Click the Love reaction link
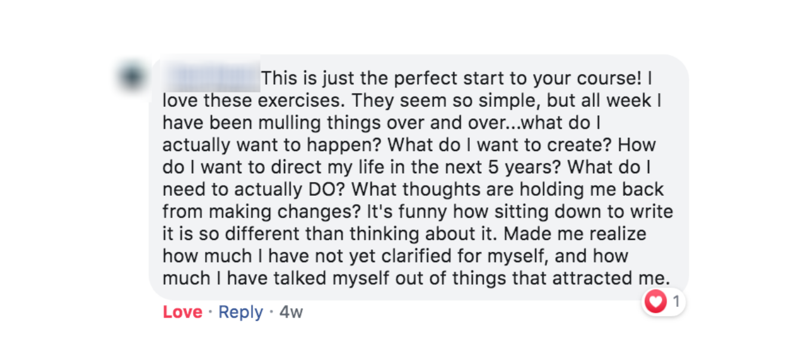Screen dimensions: 801x351 [182, 312]
